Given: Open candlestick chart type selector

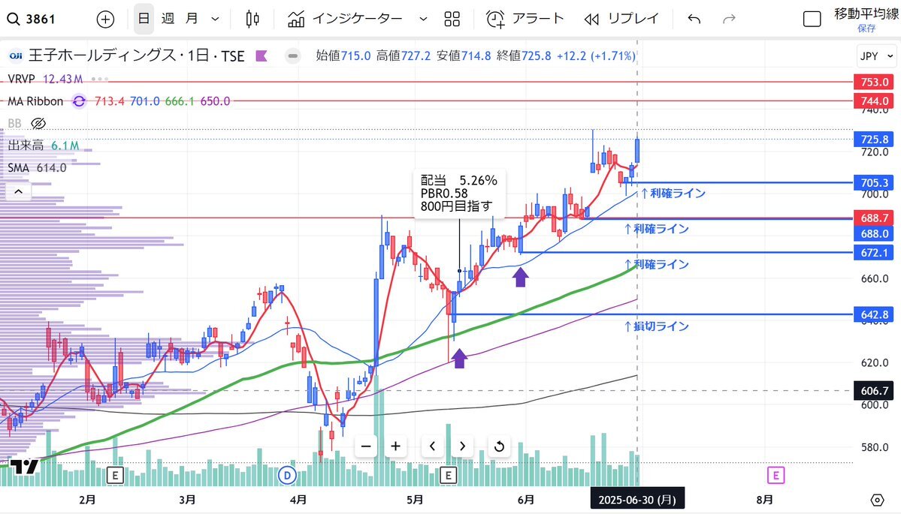Looking at the screenshot, I should pyautogui.click(x=252, y=19).
